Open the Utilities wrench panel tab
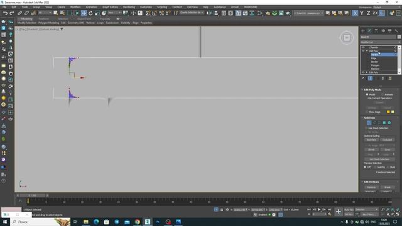Image resolution: width=402 pixels, height=226 pixels. click(x=396, y=31)
